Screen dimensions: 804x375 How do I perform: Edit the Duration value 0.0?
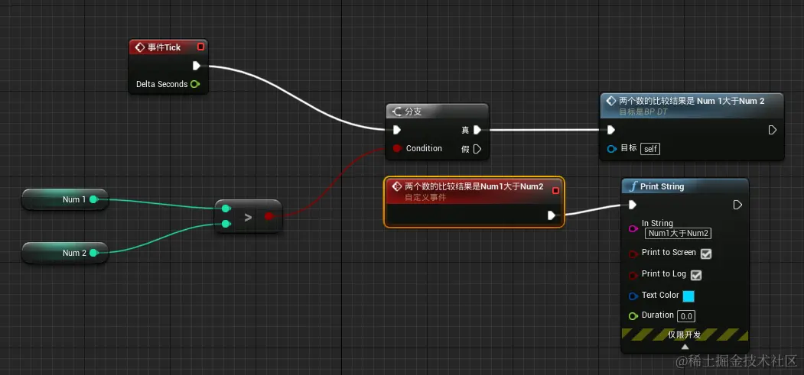click(687, 316)
